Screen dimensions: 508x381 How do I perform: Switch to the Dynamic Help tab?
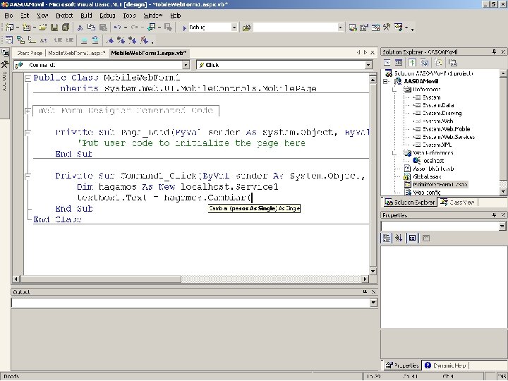coord(445,365)
